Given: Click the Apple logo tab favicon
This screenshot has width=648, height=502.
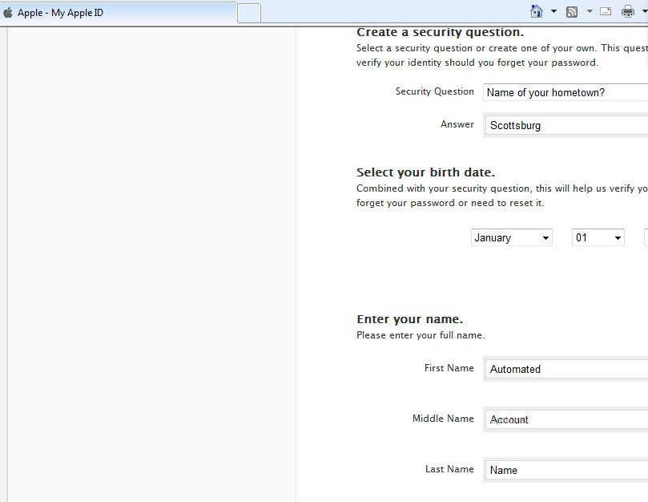Looking at the screenshot, I should click(8, 13).
